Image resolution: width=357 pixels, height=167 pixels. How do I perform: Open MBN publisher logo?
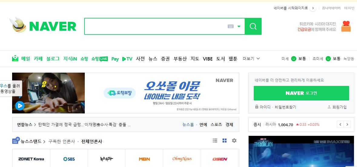pyautogui.click(x=144, y=159)
